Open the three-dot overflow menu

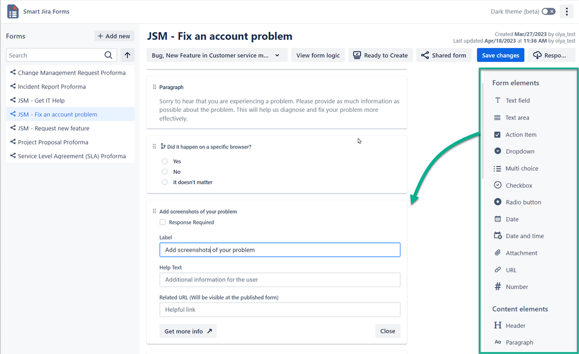(x=566, y=11)
